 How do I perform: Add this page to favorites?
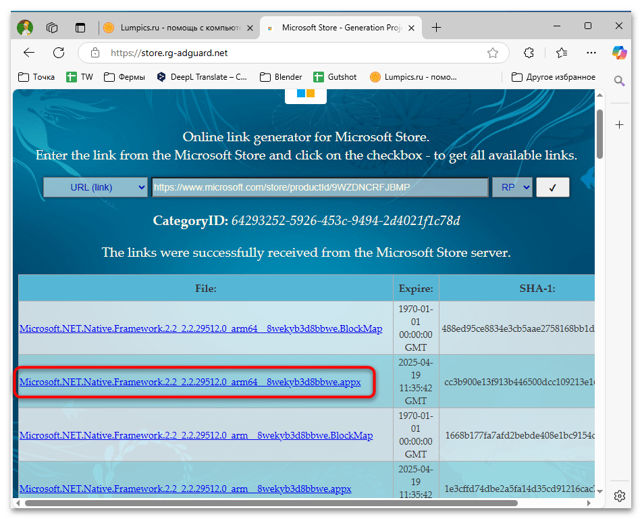pos(493,53)
